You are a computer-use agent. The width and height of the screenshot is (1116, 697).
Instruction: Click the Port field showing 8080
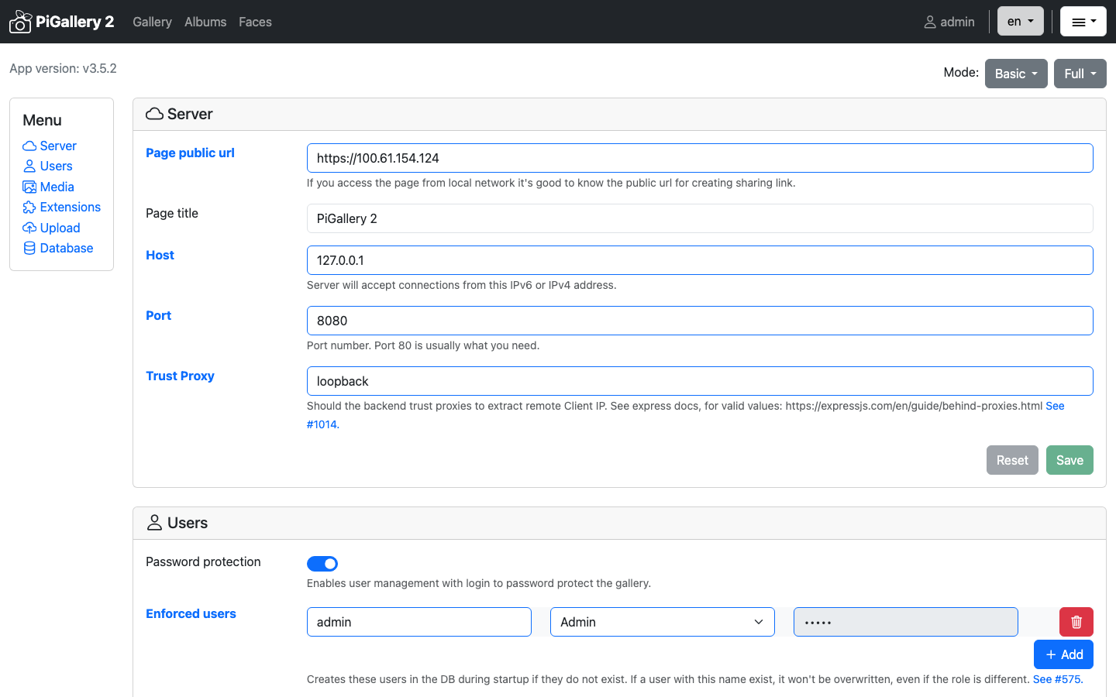(700, 321)
